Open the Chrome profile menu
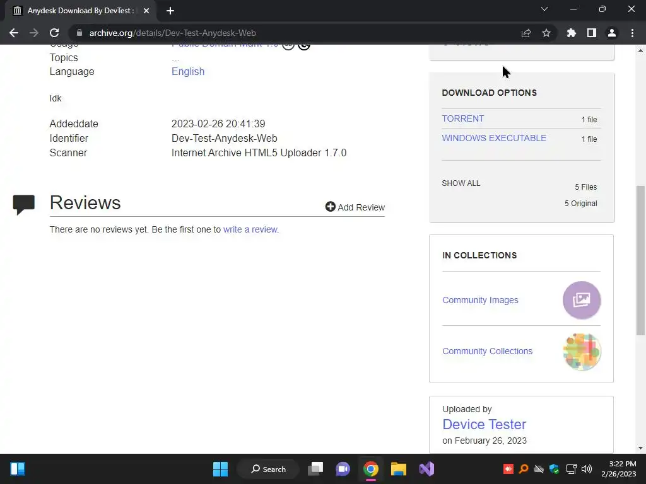This screenshot has height=484, width=646. pos(612,33)
